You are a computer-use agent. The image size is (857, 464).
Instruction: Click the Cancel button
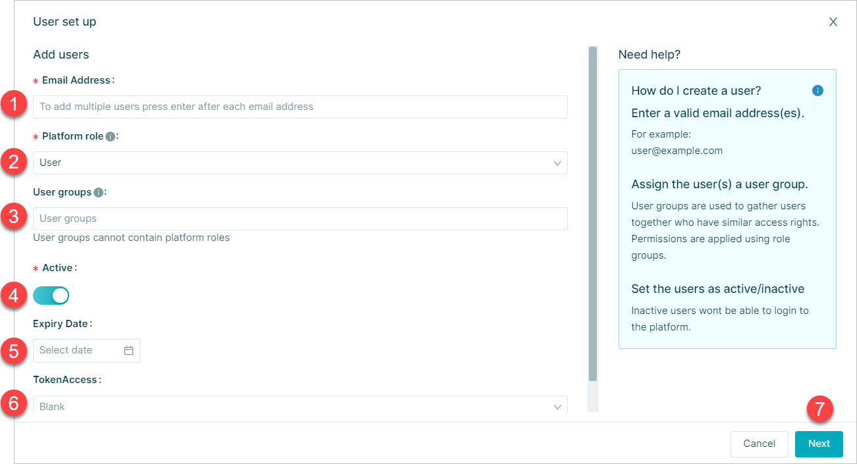point(760,444)
